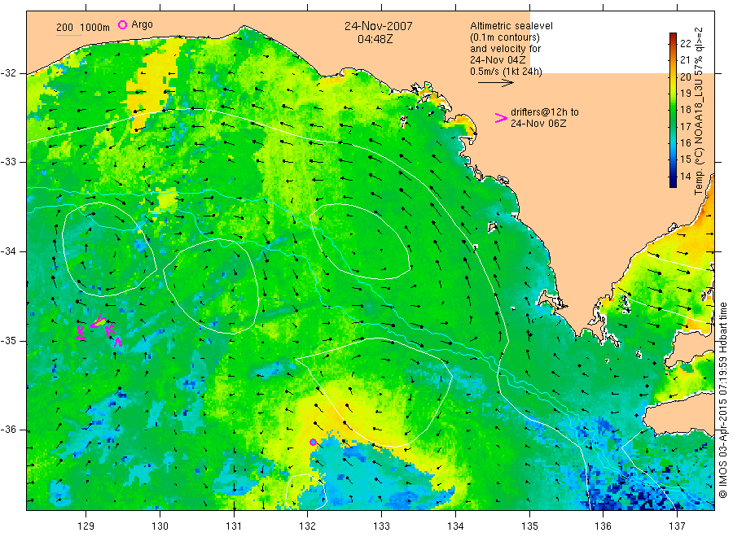Click the 134 longitude axis label
This screenshot has height=537, width=733.
coord(455,526)
